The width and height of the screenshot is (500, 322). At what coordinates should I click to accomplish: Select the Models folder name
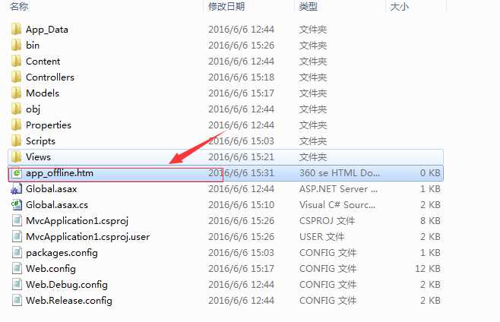click(43, 93)
